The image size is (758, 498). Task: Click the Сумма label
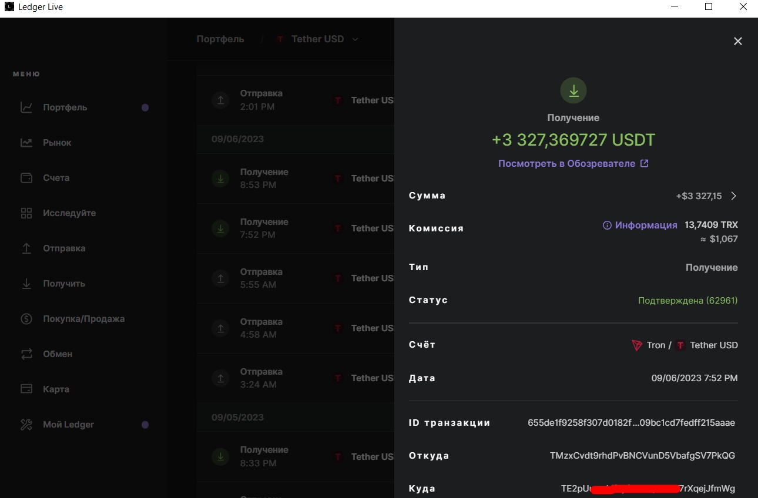pyautogui.click(x=427, y=196)
